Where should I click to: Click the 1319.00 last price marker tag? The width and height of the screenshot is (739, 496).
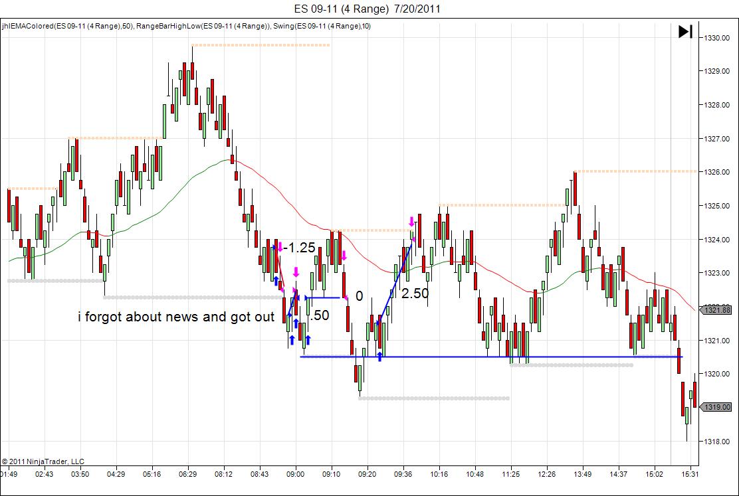click(x=716, y=407)
